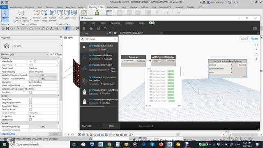Click Open file icon in Dynamo toolbar
This screenshot has width=263, height=148.
[91, 28]
